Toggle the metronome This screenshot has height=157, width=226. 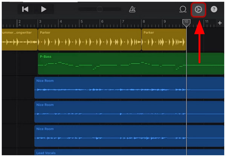coord(132,9)
